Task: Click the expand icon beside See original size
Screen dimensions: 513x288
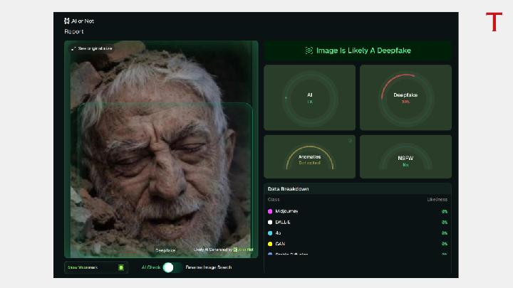Action: (73, 48)
